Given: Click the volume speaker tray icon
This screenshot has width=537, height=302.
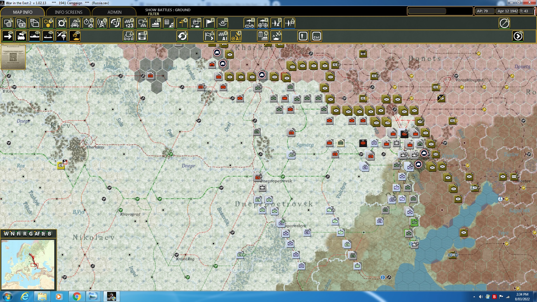Looking at the screenshot, I should pyautogui.click(x=481, y=297).
